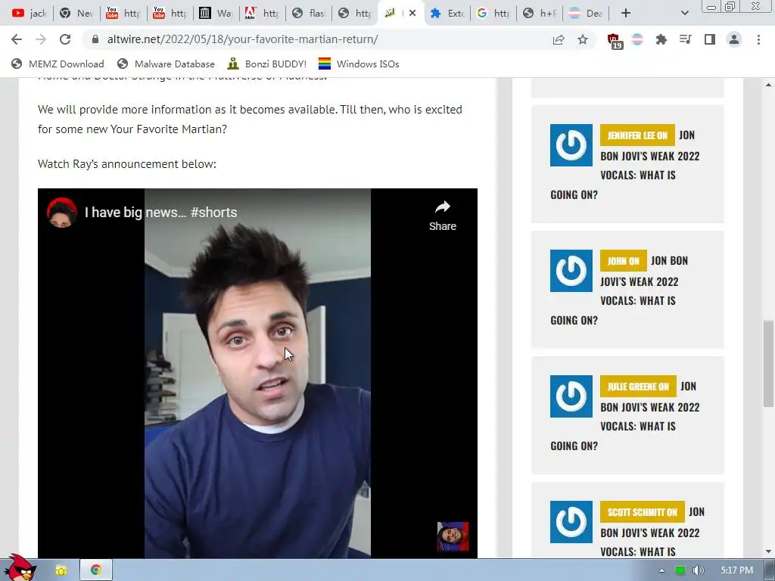Open the uBlock extension with badge 19
The height and width of the screenshot is (581, 775).
pos(614,41)
